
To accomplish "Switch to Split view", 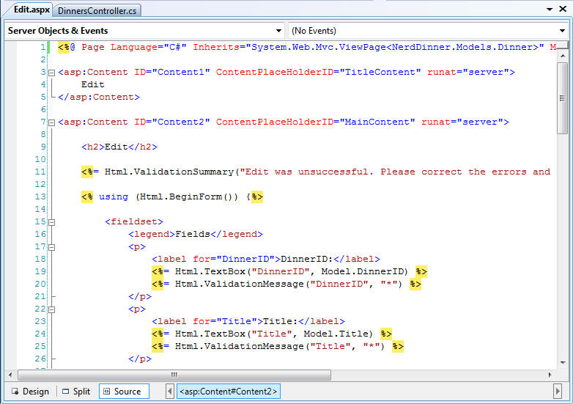I will (76, 392).
